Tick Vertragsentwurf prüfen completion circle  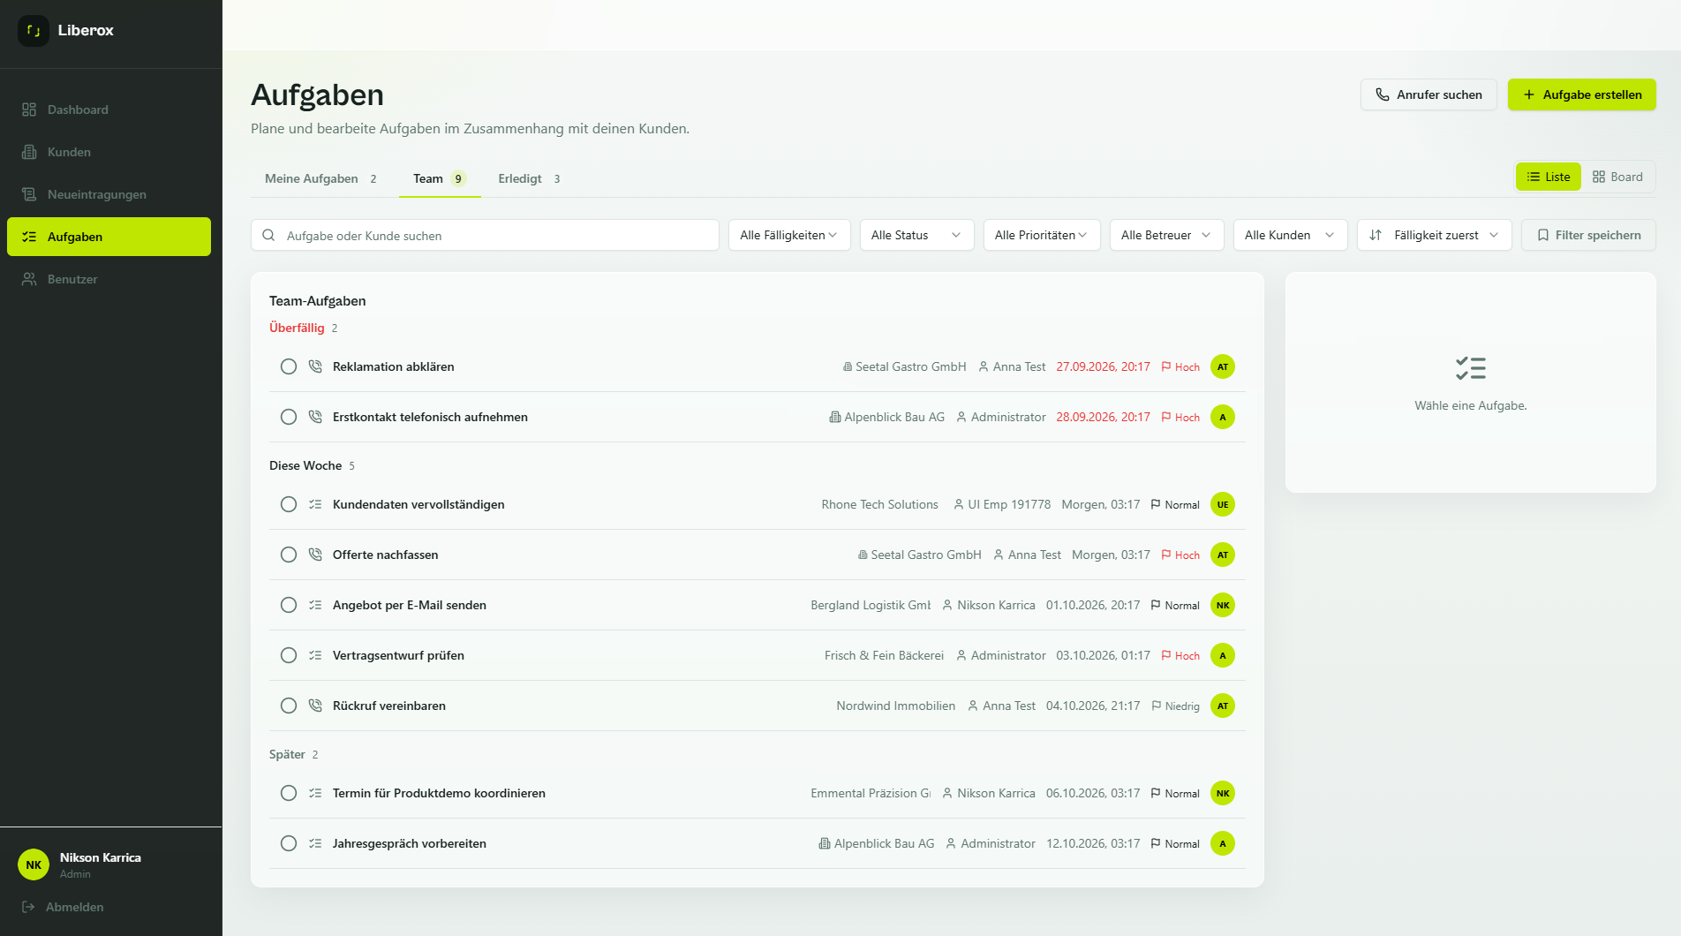289,655
